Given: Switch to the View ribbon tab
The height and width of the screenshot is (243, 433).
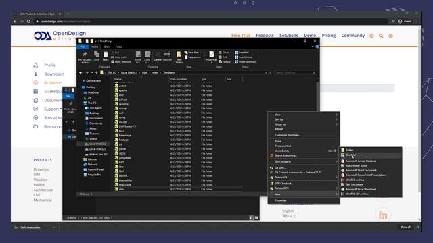Looking at the screenshot, I should (119, 47).
